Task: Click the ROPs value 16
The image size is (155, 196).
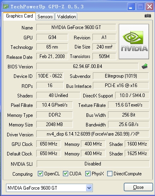Action: tap(50, 85)
